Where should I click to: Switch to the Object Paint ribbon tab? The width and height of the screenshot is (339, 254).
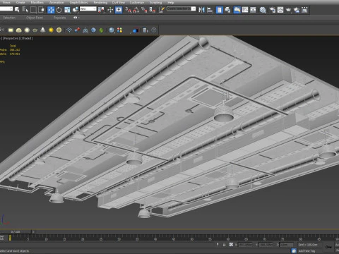(x=35, y=18)
